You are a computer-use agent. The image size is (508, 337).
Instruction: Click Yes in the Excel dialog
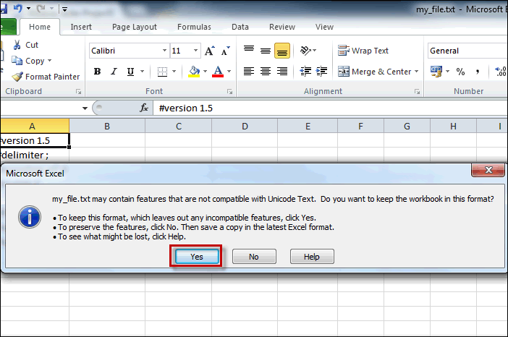pos(197,257)
